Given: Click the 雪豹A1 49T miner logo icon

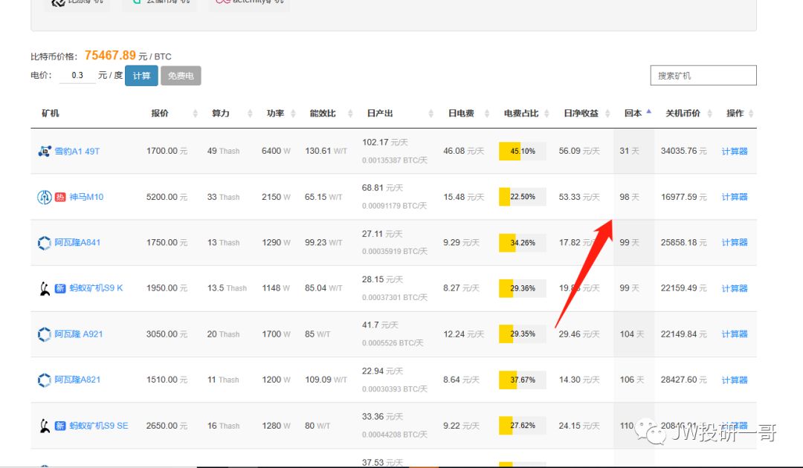Looking at the screenshot, I should point(45,151).
